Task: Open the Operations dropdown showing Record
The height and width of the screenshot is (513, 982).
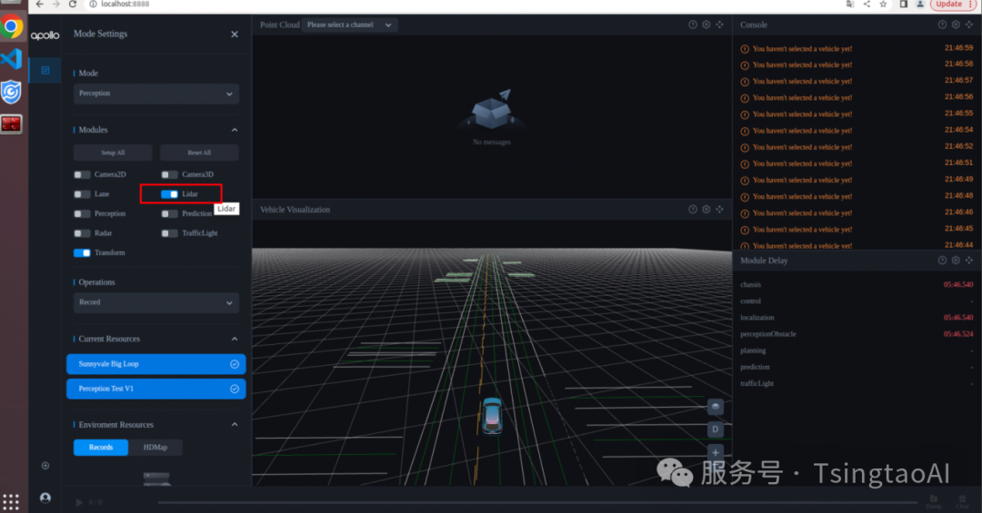Action: tap(156, 302)
